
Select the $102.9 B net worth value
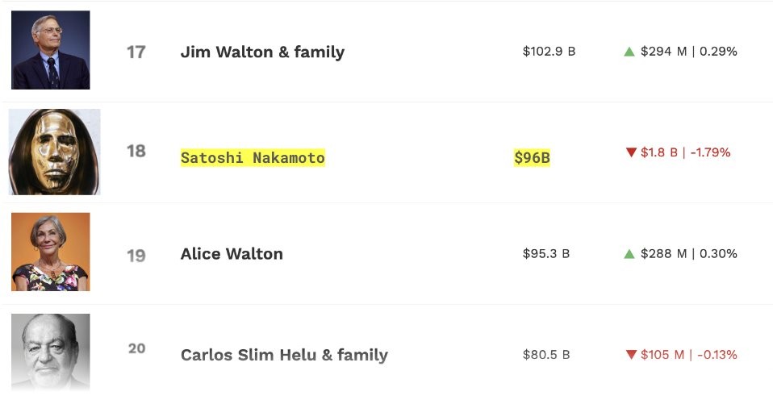coord(549,52)
